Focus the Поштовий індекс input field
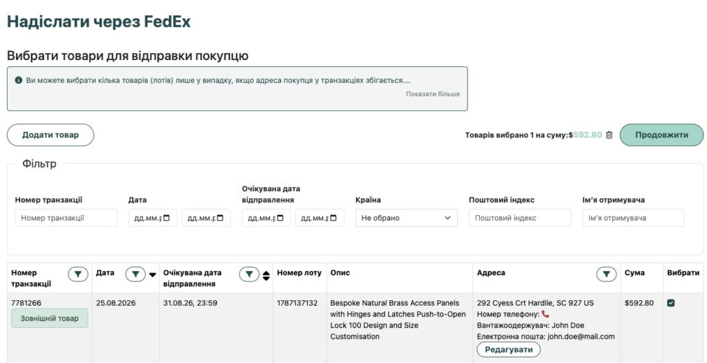Viewport: 707px width, 363px height. coord(520,218)
